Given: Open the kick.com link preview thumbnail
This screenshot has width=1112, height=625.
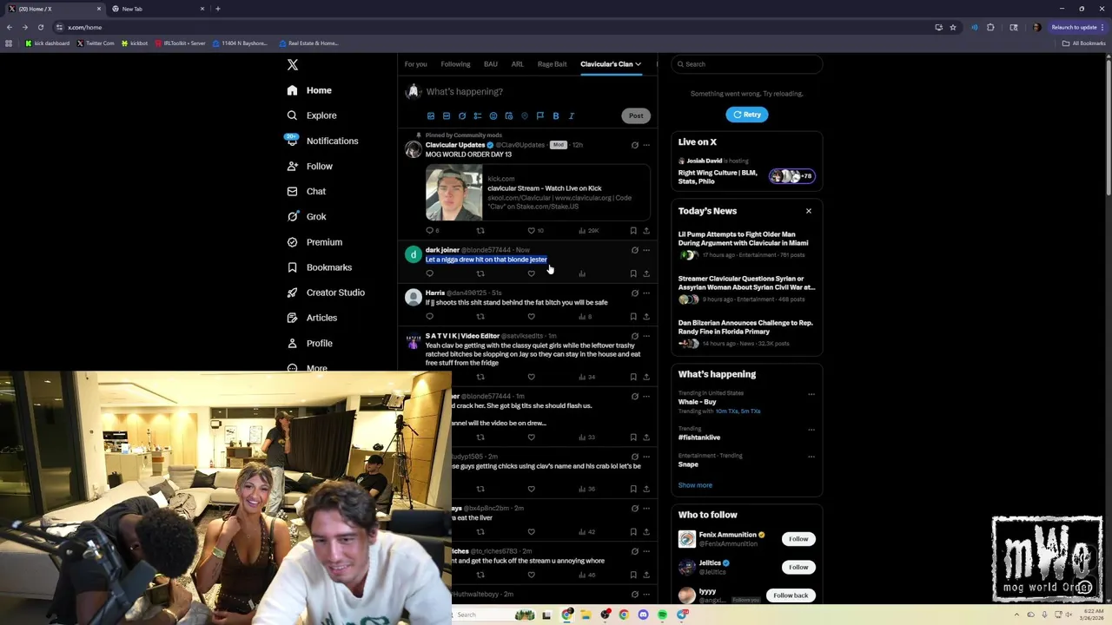Looking at the screenshot, I should point(454,193).
